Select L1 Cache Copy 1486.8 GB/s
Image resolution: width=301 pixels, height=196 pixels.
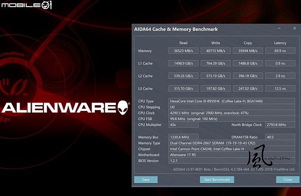pyautogui.click(x=248, y=63)
